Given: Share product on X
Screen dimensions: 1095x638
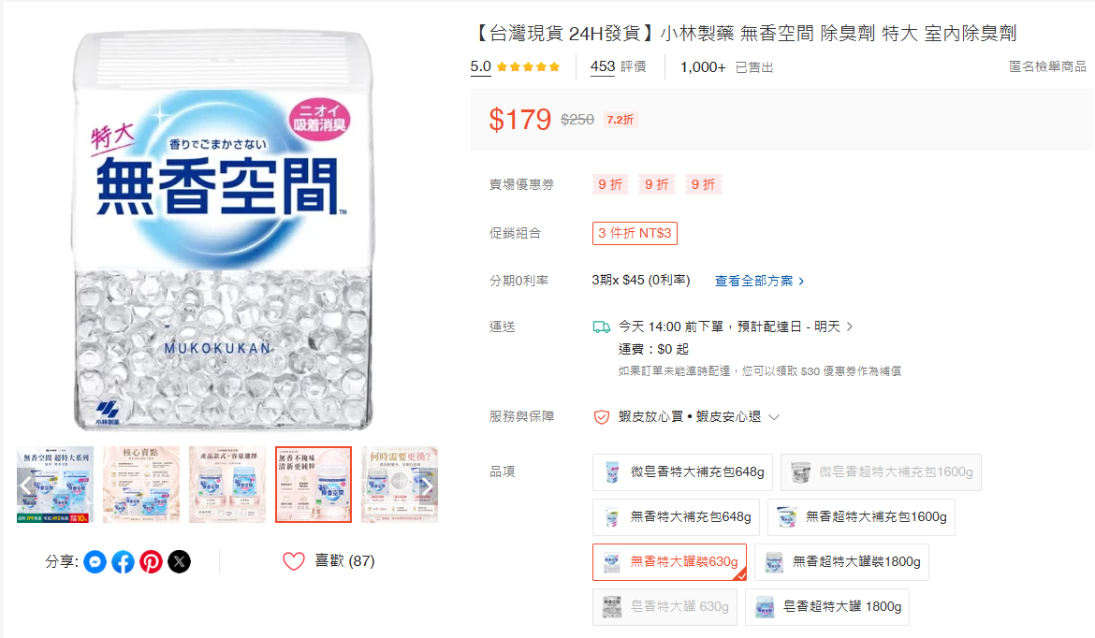Looking at the screenshot, I should 180,562.
